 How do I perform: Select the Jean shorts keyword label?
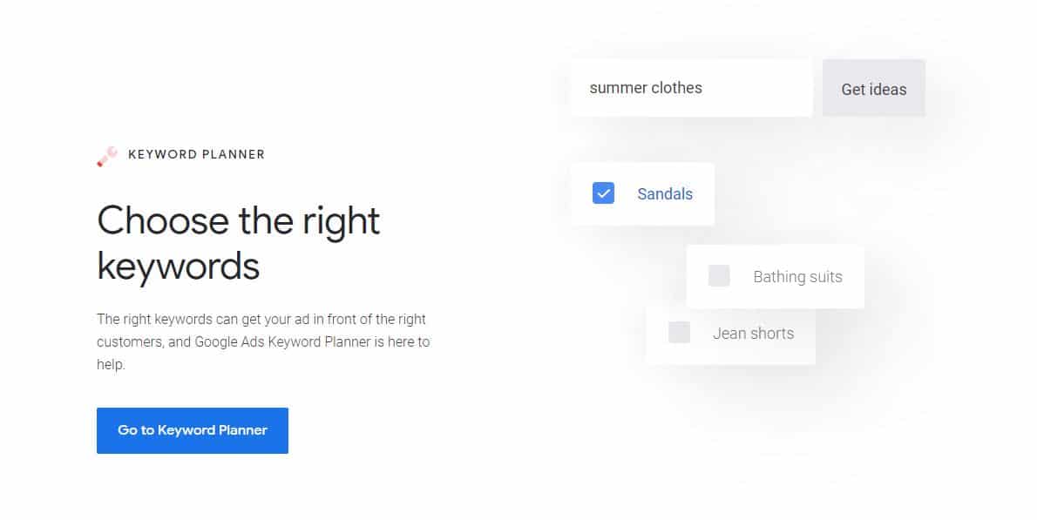coord(753,333)
